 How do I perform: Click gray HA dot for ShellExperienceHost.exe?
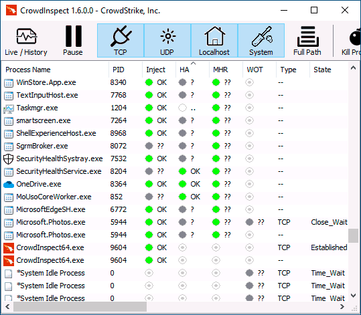pos(183,133)
